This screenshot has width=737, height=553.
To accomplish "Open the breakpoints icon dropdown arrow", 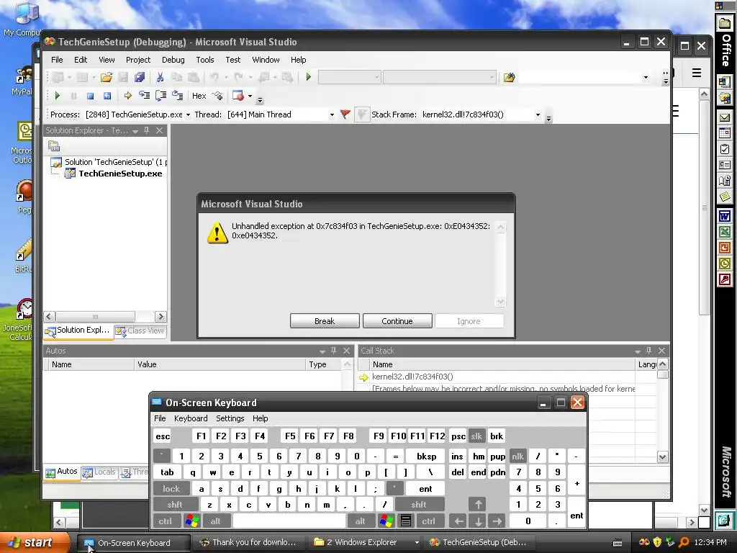I will [x=250, y=96].
